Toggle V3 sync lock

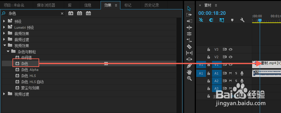pos(225,49)
